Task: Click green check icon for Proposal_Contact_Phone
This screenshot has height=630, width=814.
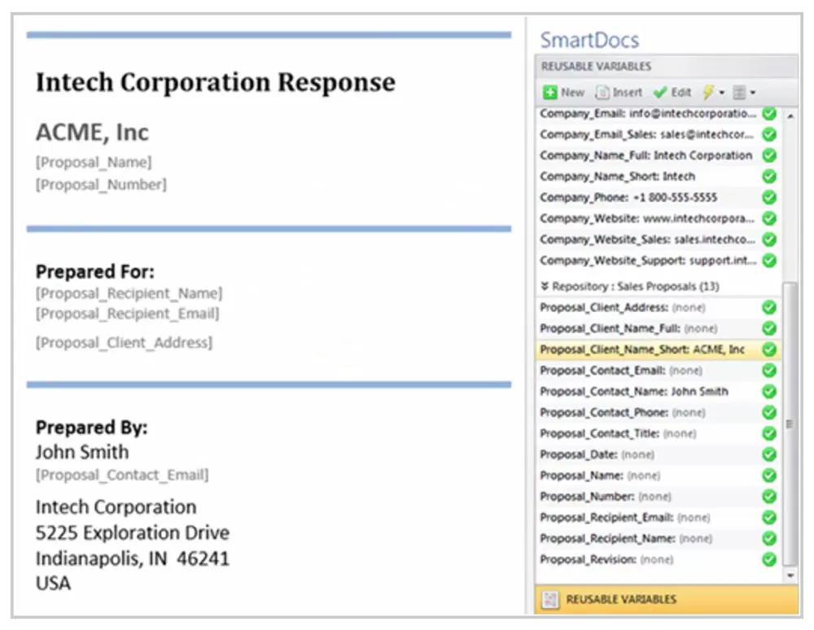Action: coord(769,412)
